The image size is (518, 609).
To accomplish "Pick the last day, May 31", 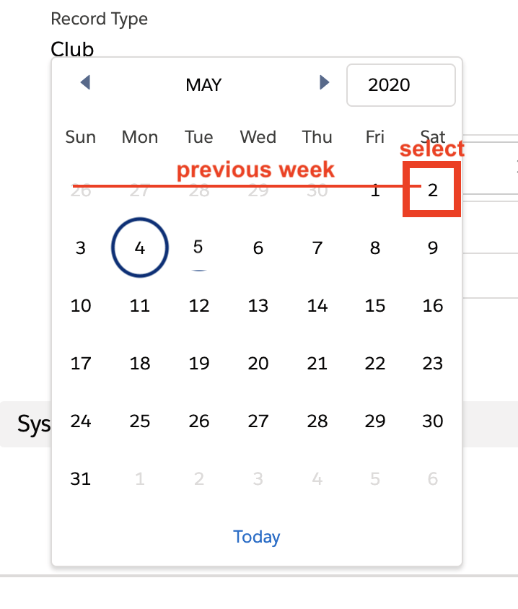I will click(81, 479).
